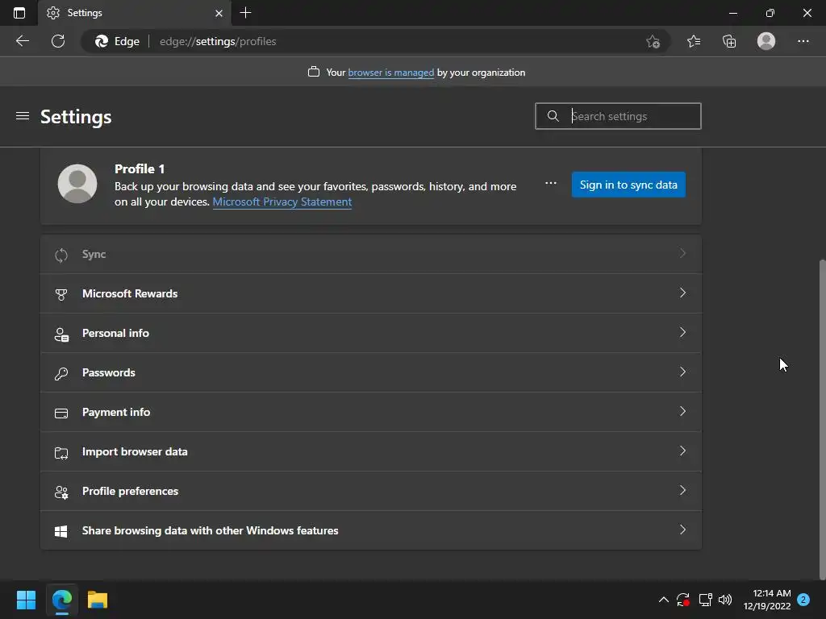Open Microsoft Rewards settings
The height and width of the screenshot is (619, 826).
click(x=371, y=293)
